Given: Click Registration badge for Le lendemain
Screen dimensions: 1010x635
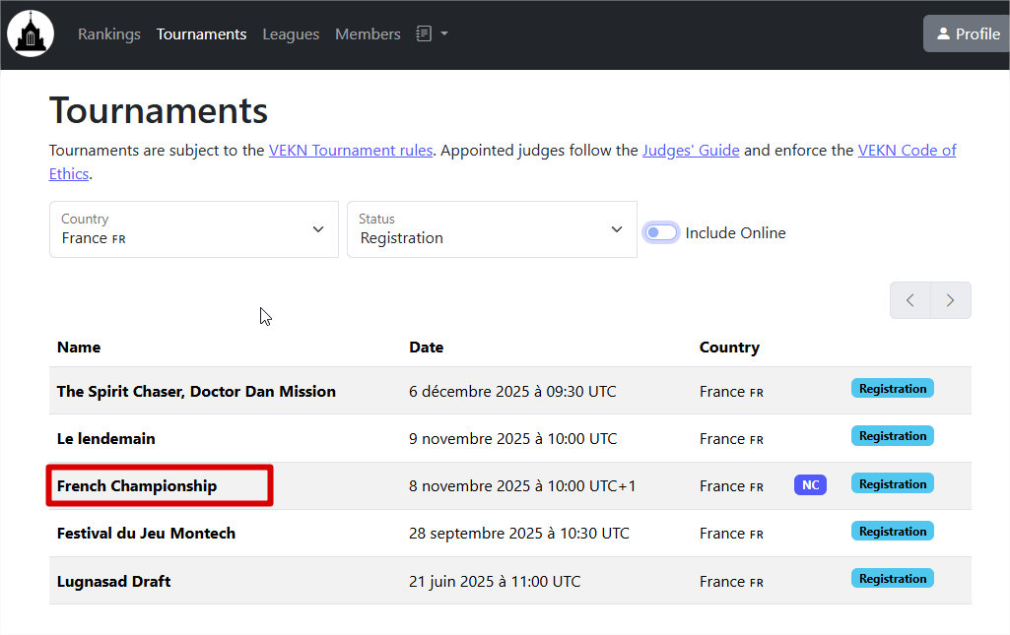Looking at the screenshot, I should 892,436.
